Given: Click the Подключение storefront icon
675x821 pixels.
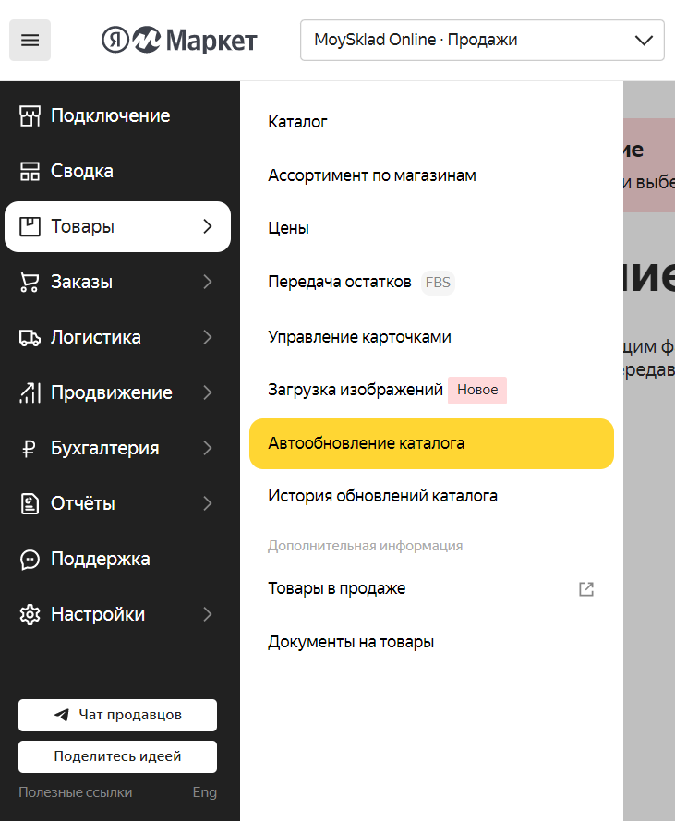Looking at the screenshot, I should pyautogui.click(x=30, y=115).
